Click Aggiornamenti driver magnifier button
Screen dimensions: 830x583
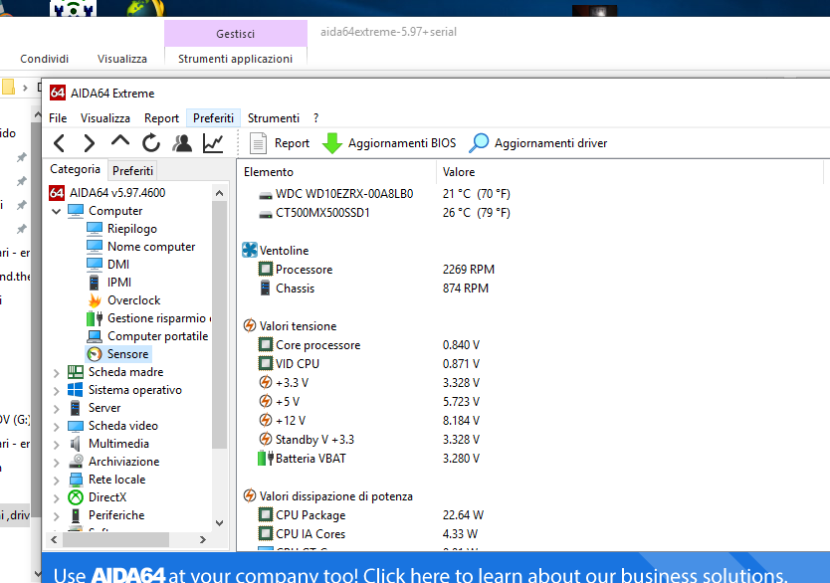coord(538,143)
